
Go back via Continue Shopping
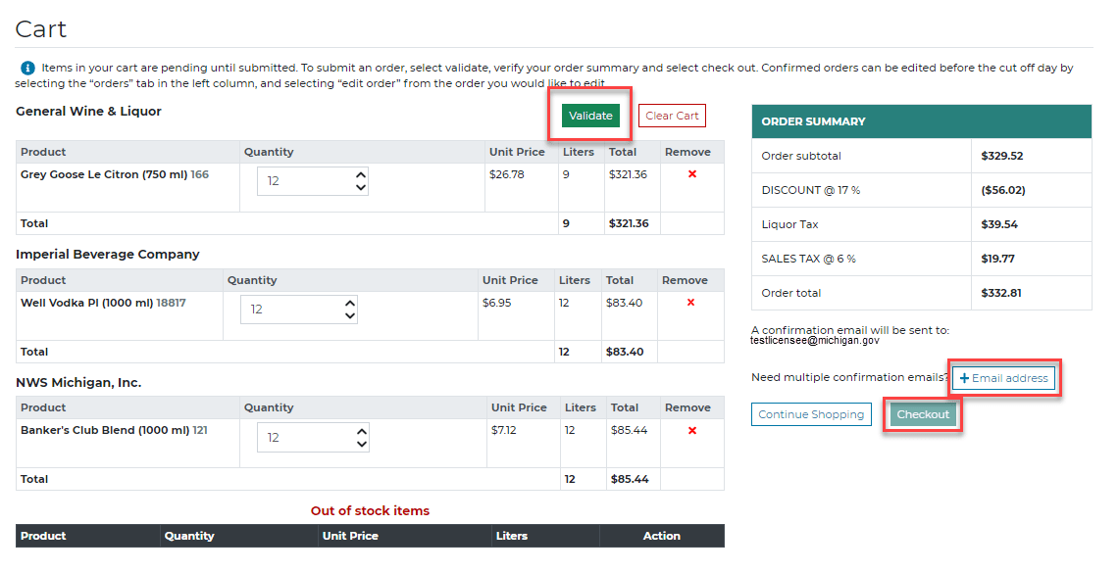811,414
